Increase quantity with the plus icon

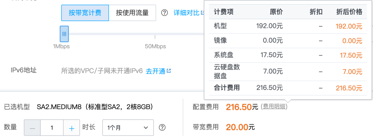[x=71, y=128]
